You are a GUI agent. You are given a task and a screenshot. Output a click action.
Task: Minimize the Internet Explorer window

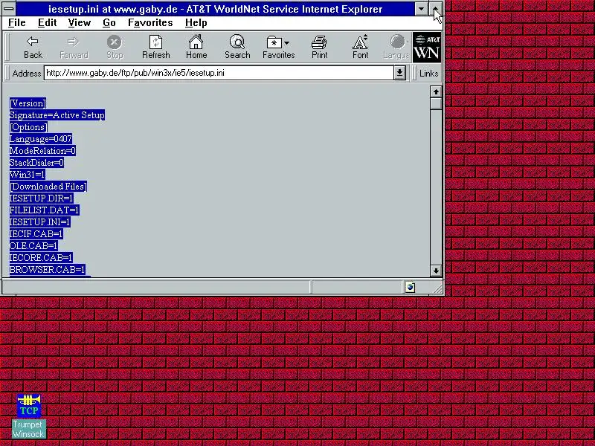(x=421, y=9)
